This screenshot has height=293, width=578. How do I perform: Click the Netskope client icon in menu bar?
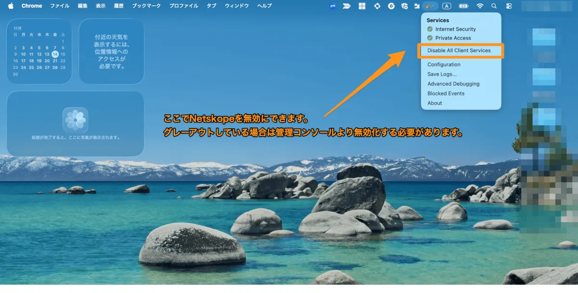click(x=430, y=6)
